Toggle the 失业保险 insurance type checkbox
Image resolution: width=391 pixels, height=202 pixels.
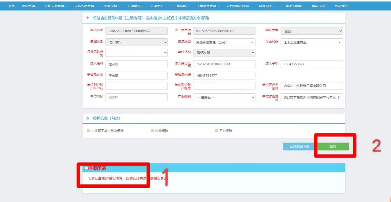[x=152, y=131]
